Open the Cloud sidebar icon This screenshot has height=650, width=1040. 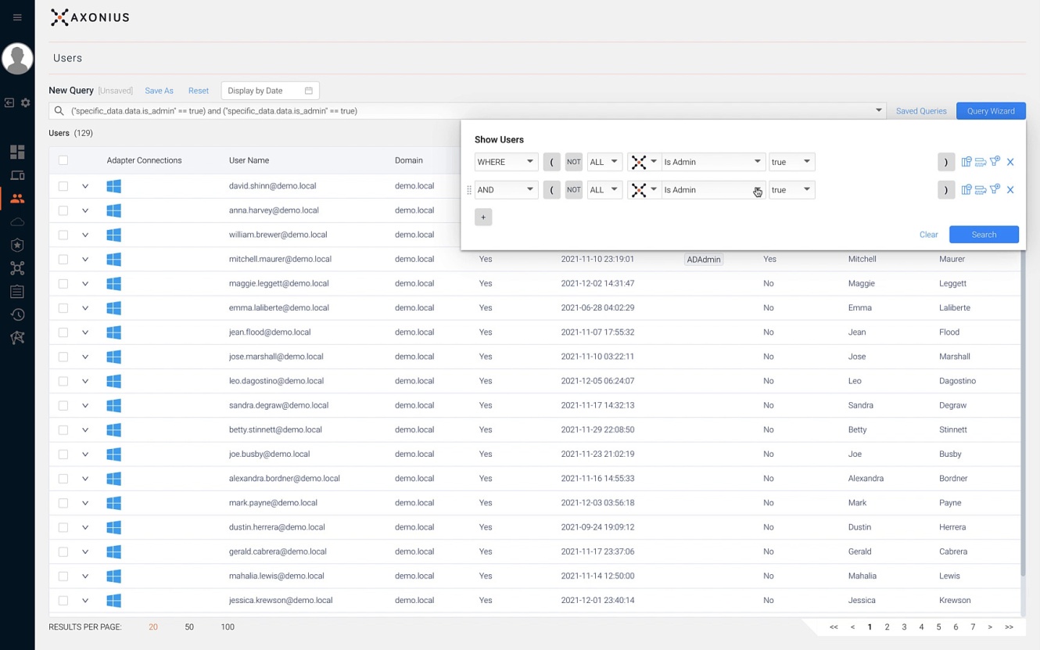click(x=17, y=222)
